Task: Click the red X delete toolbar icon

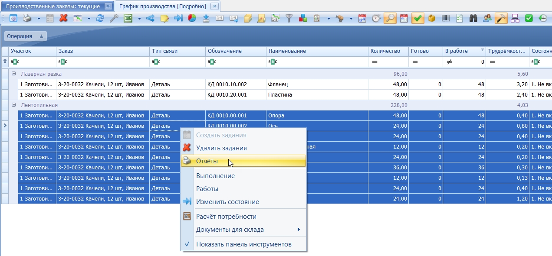Action: click(x=63, y=18)
